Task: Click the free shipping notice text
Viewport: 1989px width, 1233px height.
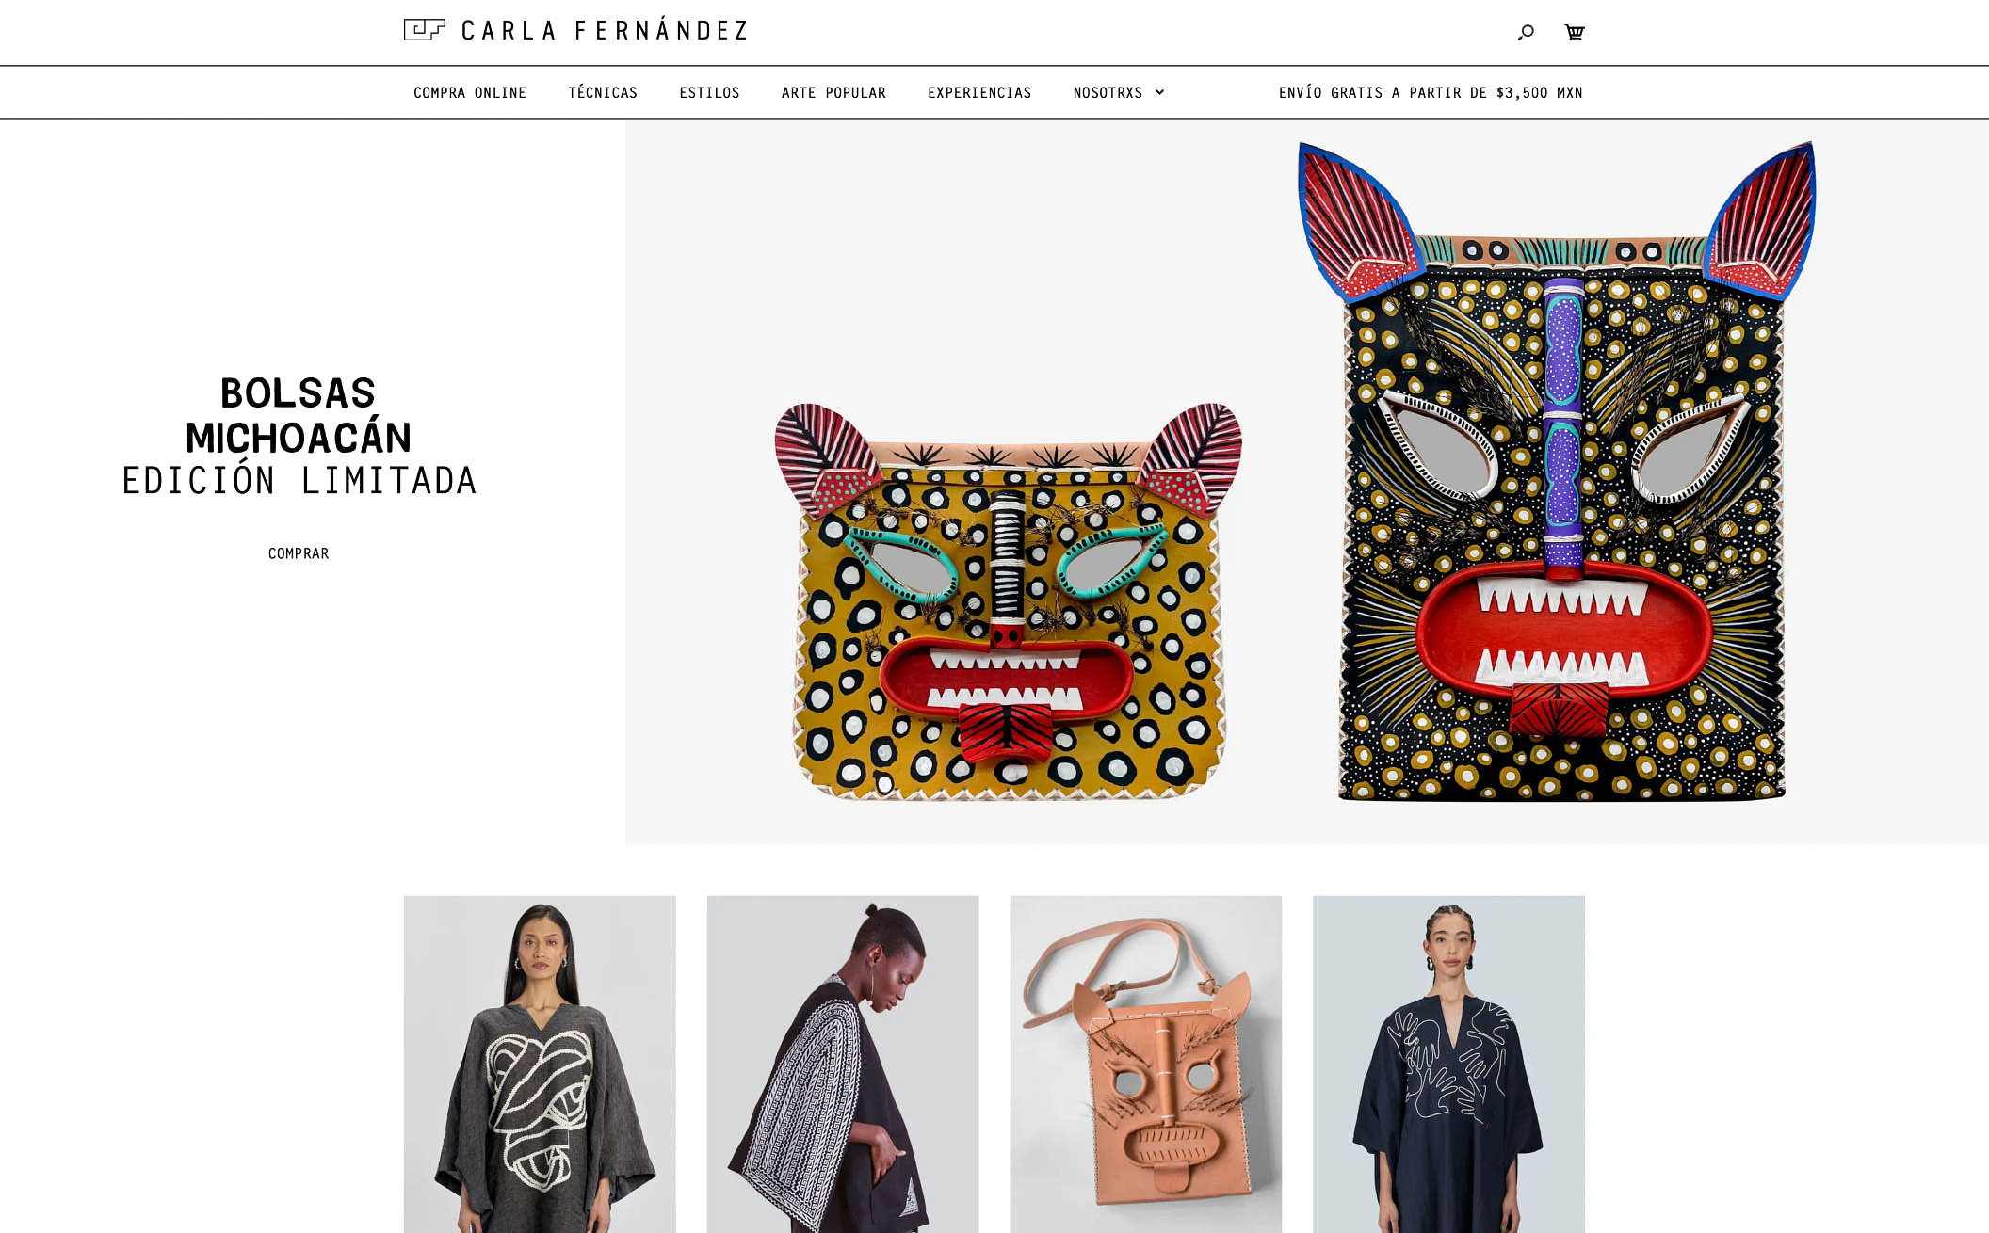Action: click(1431, 92)
